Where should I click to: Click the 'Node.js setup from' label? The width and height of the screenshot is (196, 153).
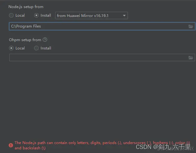click(x=26, y=7)
